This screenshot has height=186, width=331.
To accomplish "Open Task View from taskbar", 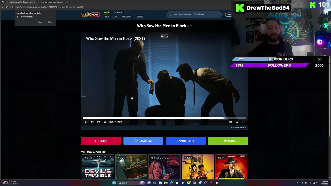I will click(x=149, y=183).
